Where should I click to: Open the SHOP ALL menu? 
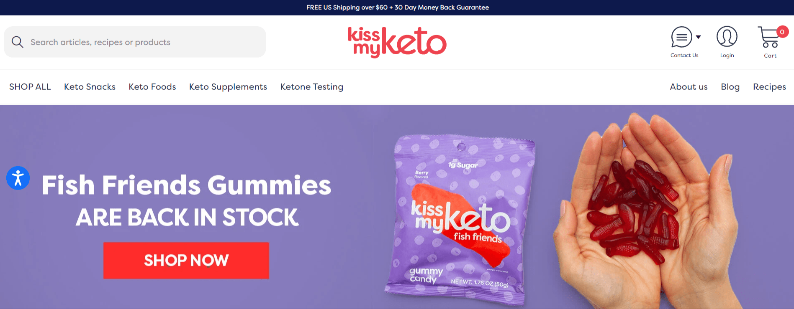pyautogui.click(x=30, y=87)
